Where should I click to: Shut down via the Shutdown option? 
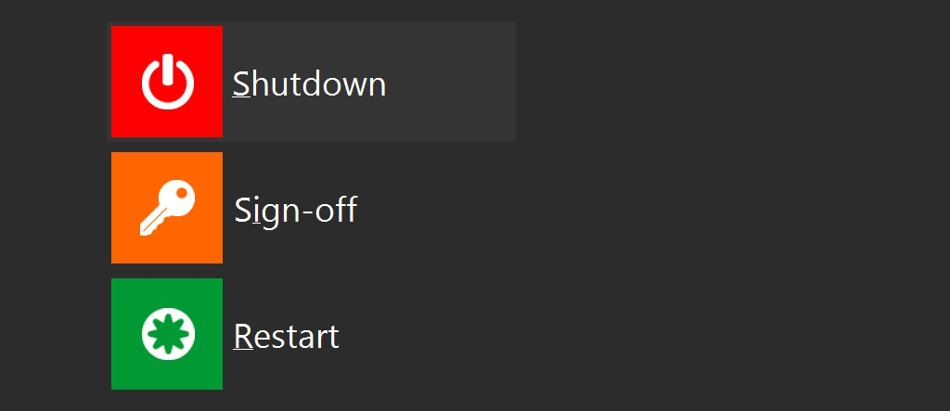(312, 82)
